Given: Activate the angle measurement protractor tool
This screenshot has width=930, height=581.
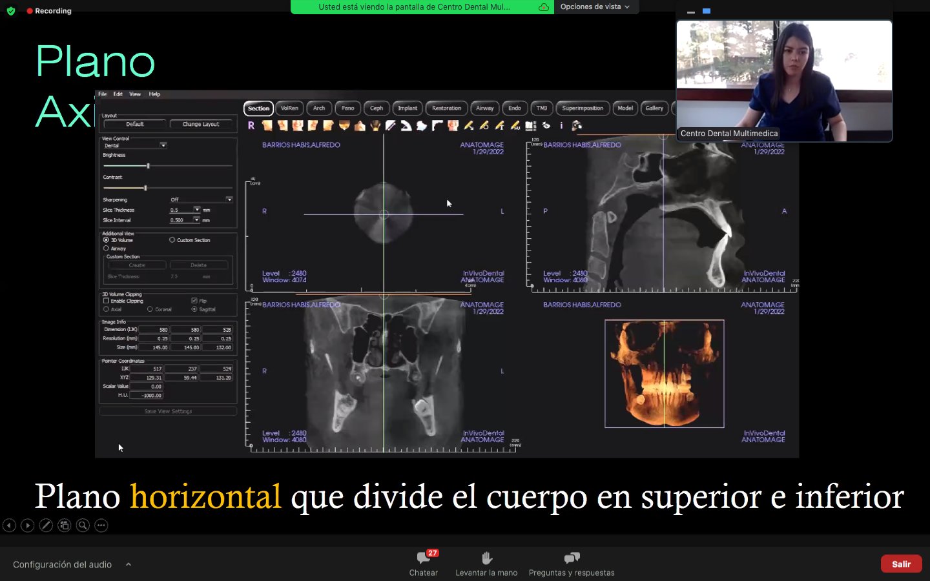Looking at the screenshot, I should pos(406,125).
